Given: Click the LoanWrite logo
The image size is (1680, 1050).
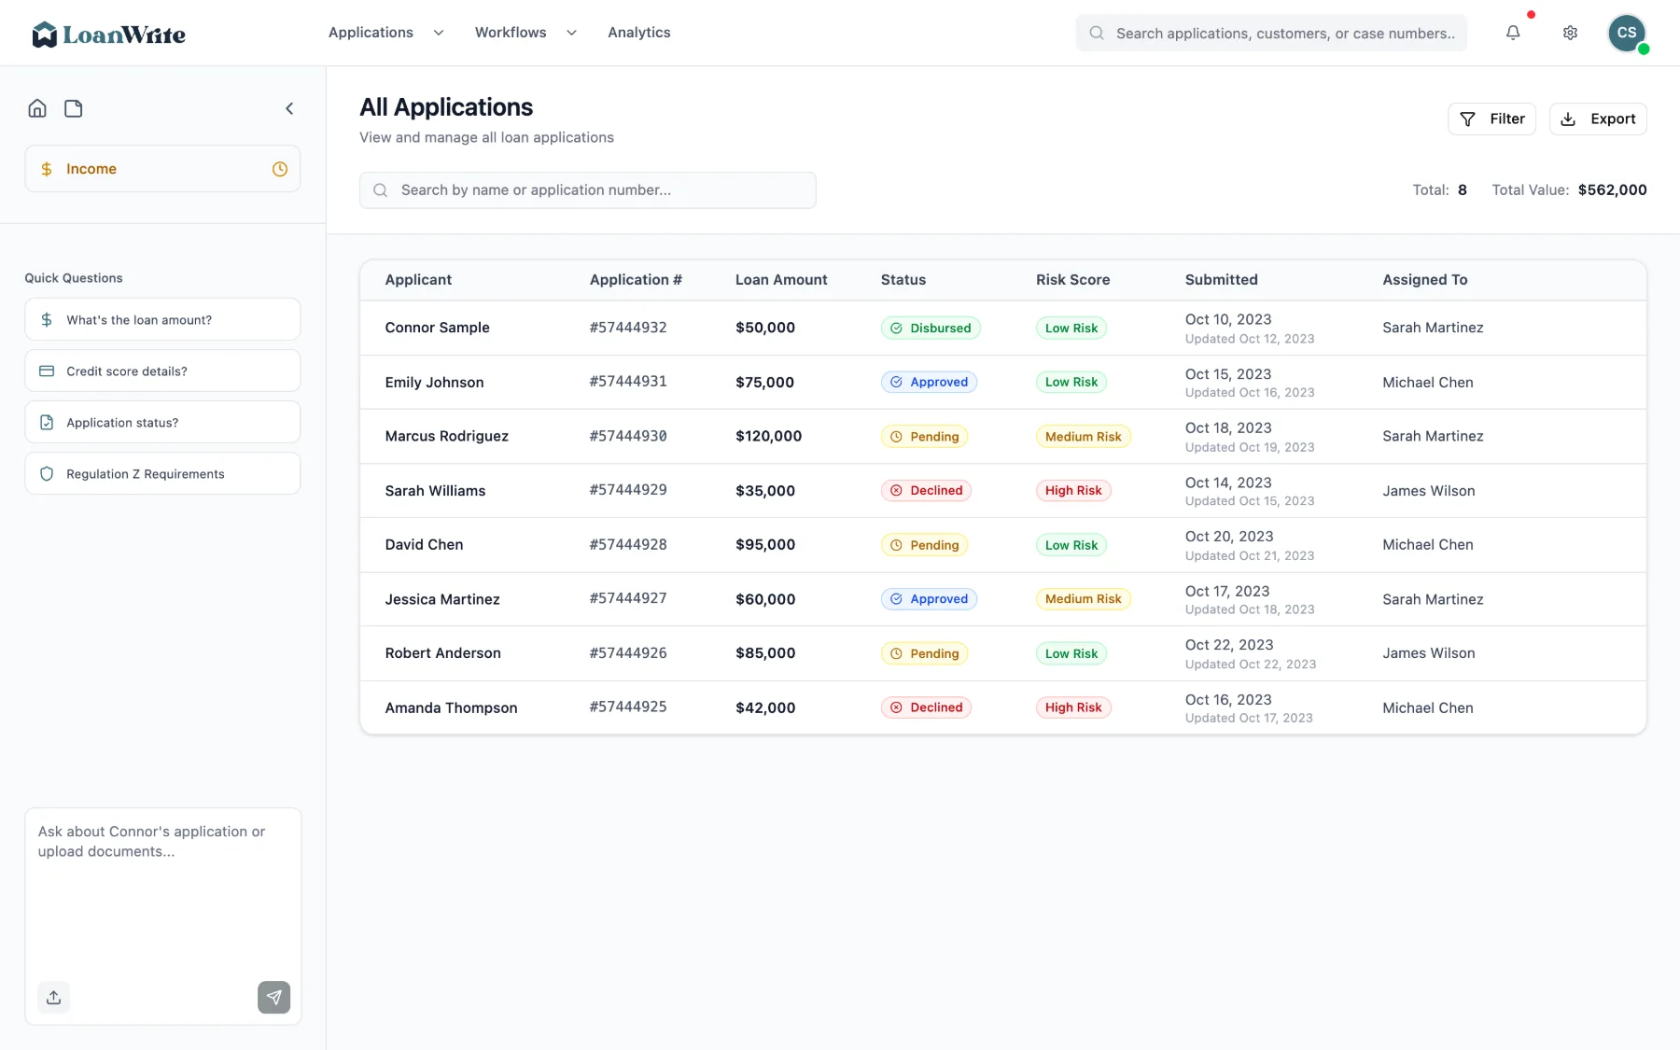Looking at the screenshot, I should tap(108, 35).
